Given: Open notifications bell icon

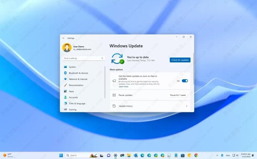Looking at the screenshot, I should [x=253, y=155].
